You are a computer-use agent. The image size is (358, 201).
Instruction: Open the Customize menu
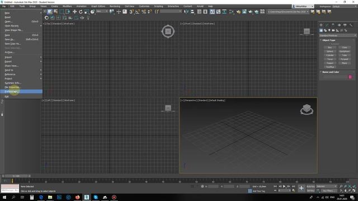(144, 6)
